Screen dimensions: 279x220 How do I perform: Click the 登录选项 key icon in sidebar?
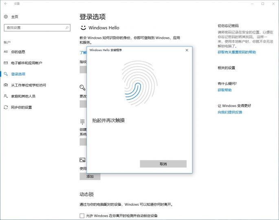[x=6, y=74]
